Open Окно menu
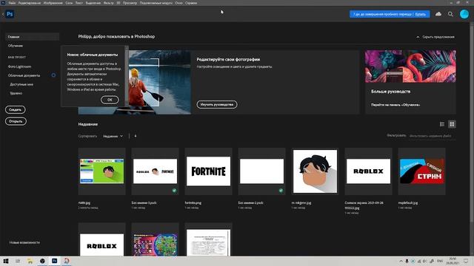This screenshot has width=474, height=266. coord(178,3)
